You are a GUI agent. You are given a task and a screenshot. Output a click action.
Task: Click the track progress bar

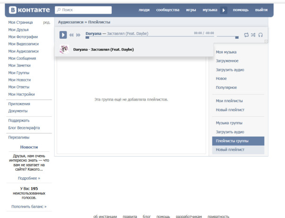tap(150, 37)
